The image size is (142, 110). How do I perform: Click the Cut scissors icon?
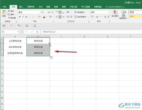[x=9, y=11]
